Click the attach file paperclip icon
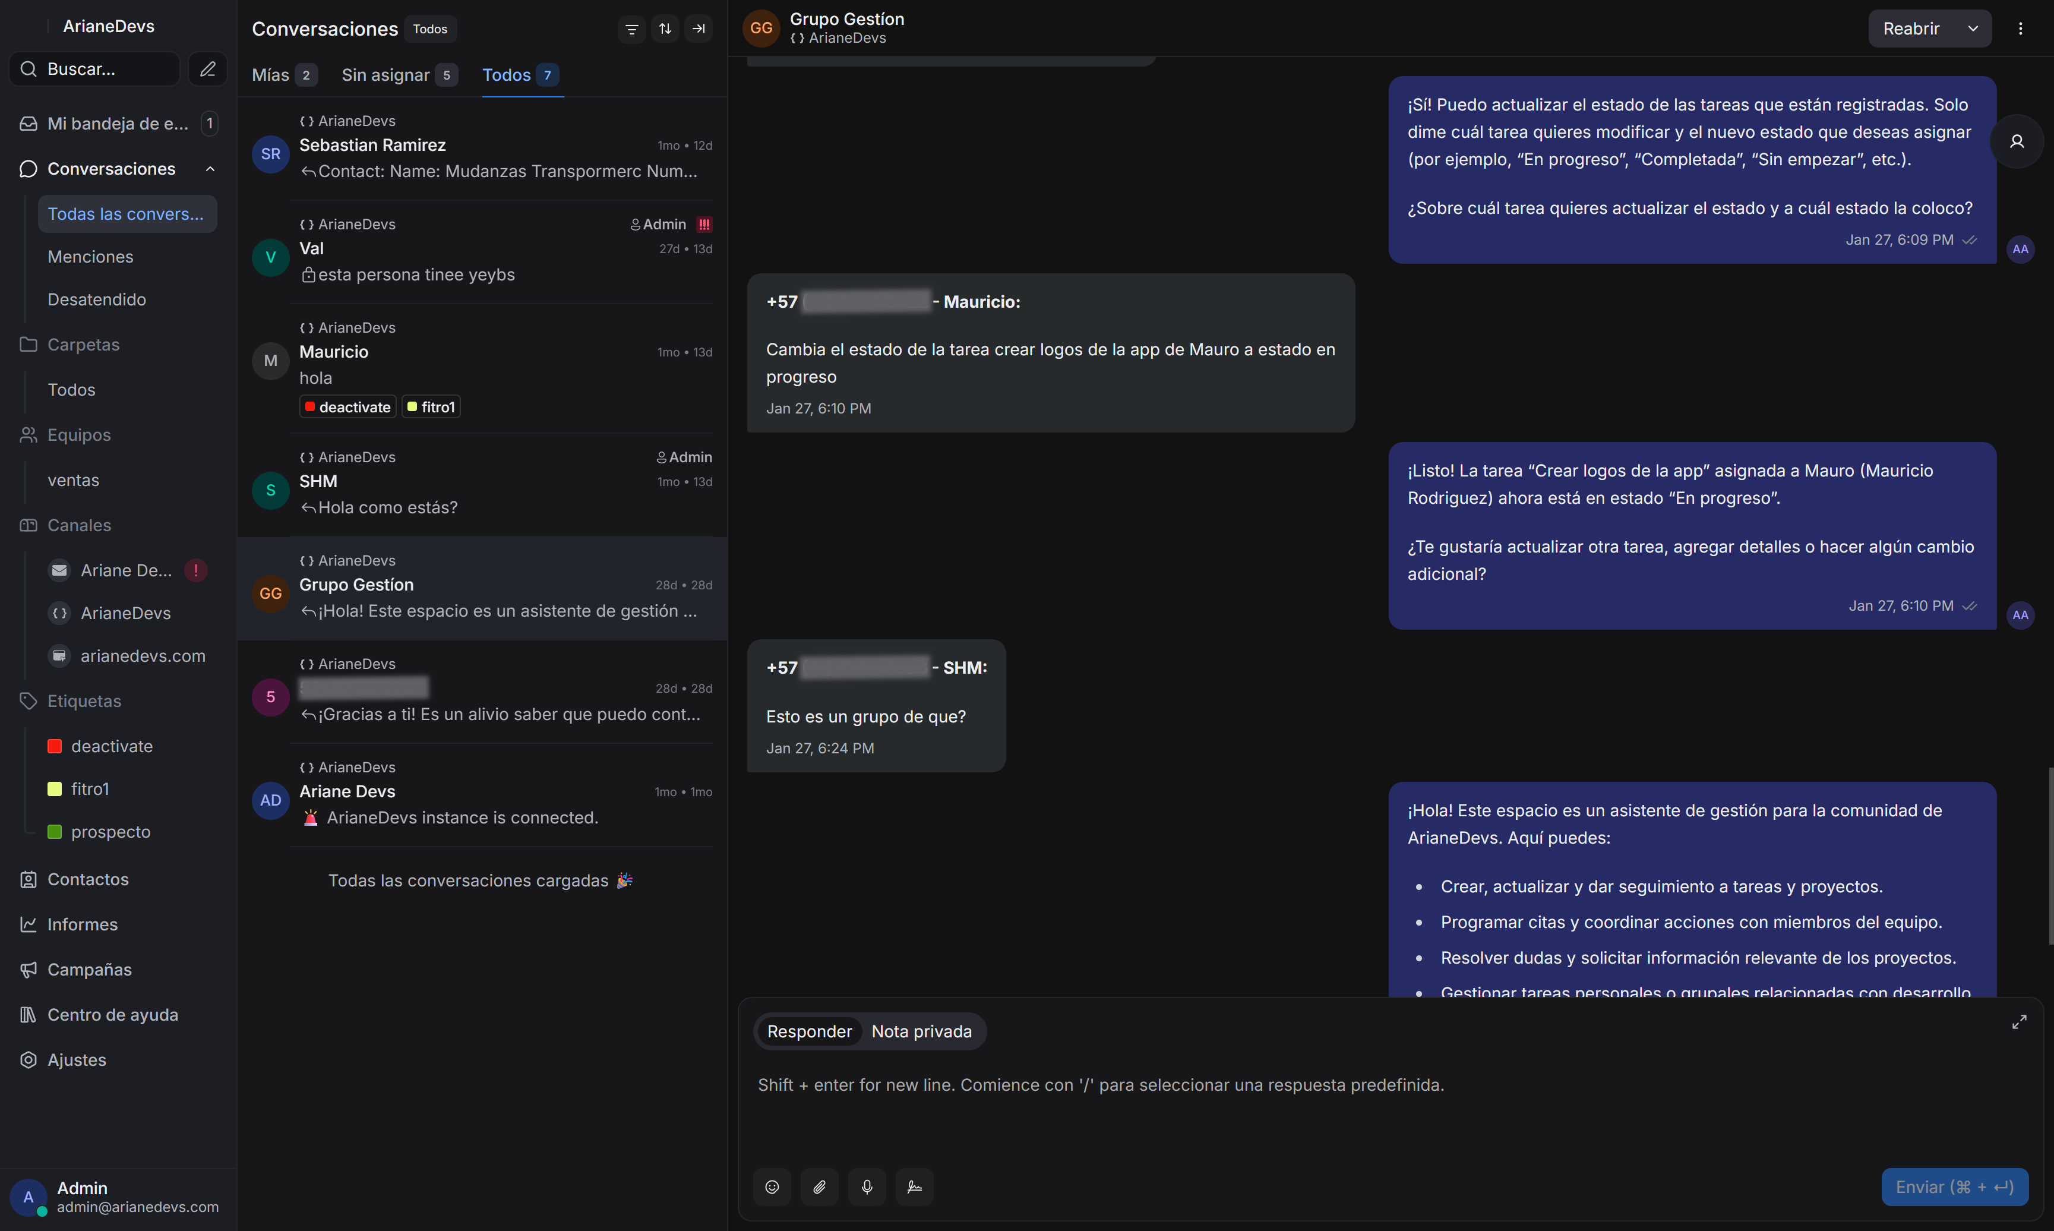The height and width of the screenshot is (1231, 2054). click(819, 1187)
